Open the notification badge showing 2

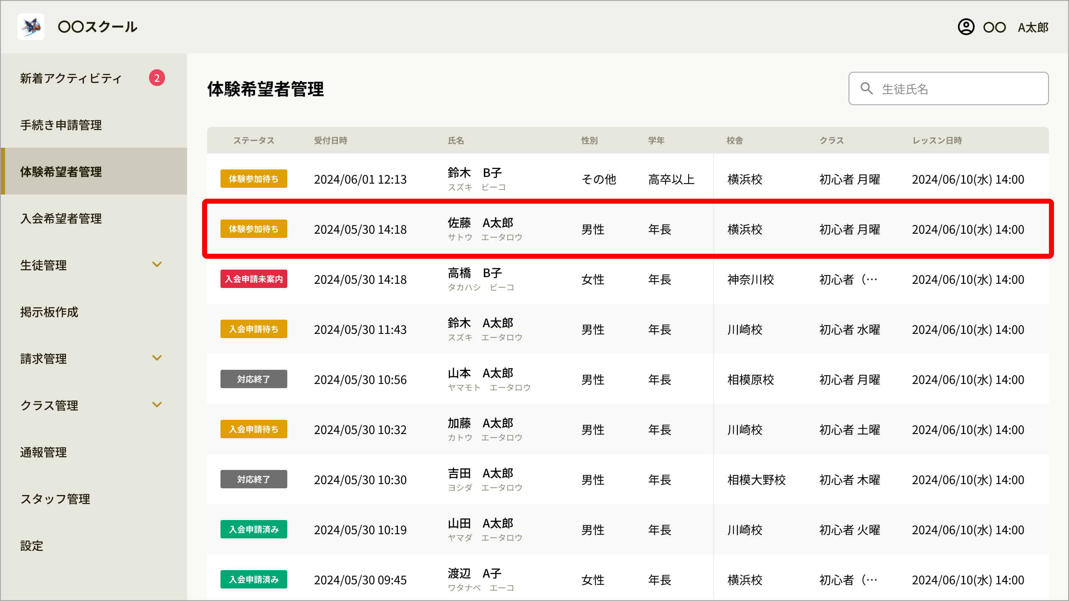pos(157,78)
